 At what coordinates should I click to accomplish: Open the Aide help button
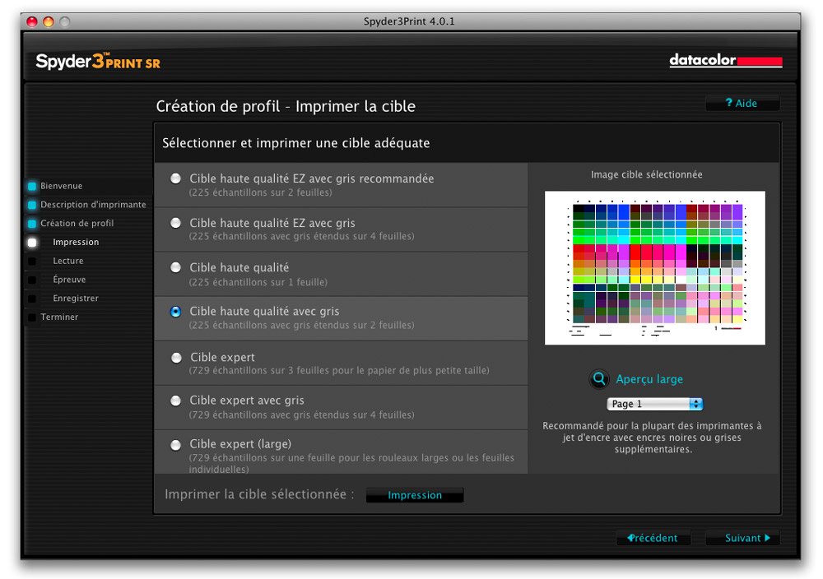742,104
